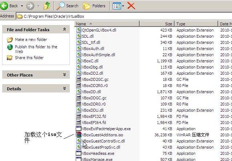This screenshot has width=232, height=161.
Task: Click the file name SDL_ttf.dll
Action: 91,42
